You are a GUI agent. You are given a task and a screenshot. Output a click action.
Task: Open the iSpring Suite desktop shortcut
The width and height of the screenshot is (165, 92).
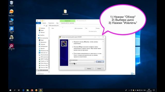click(11, 47)
